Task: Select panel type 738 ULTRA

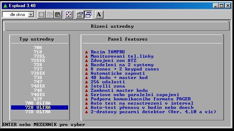Action: pyautogui.click(x=38, y=112)
